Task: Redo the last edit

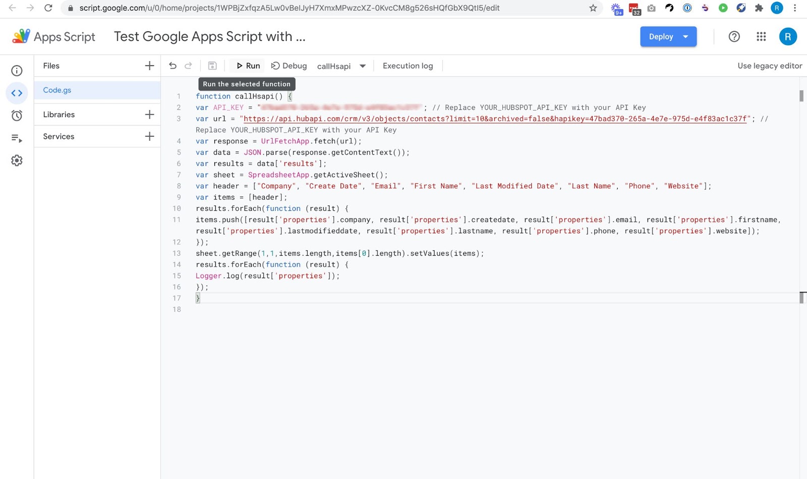Action: pyautogui.click(x=188, y=66)
